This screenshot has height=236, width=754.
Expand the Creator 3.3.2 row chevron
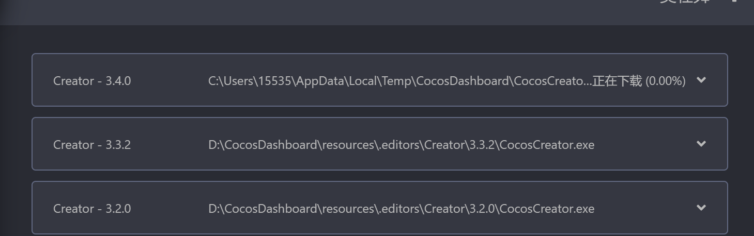tap(701, 144)
